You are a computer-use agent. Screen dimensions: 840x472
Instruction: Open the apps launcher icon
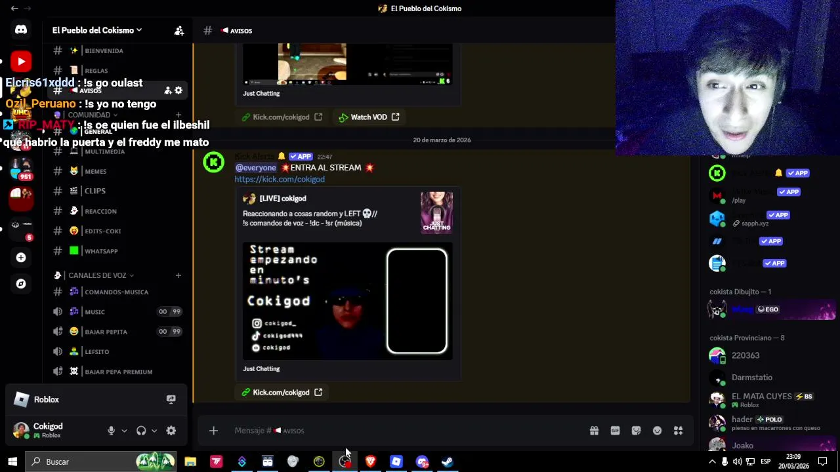(678, 431)
